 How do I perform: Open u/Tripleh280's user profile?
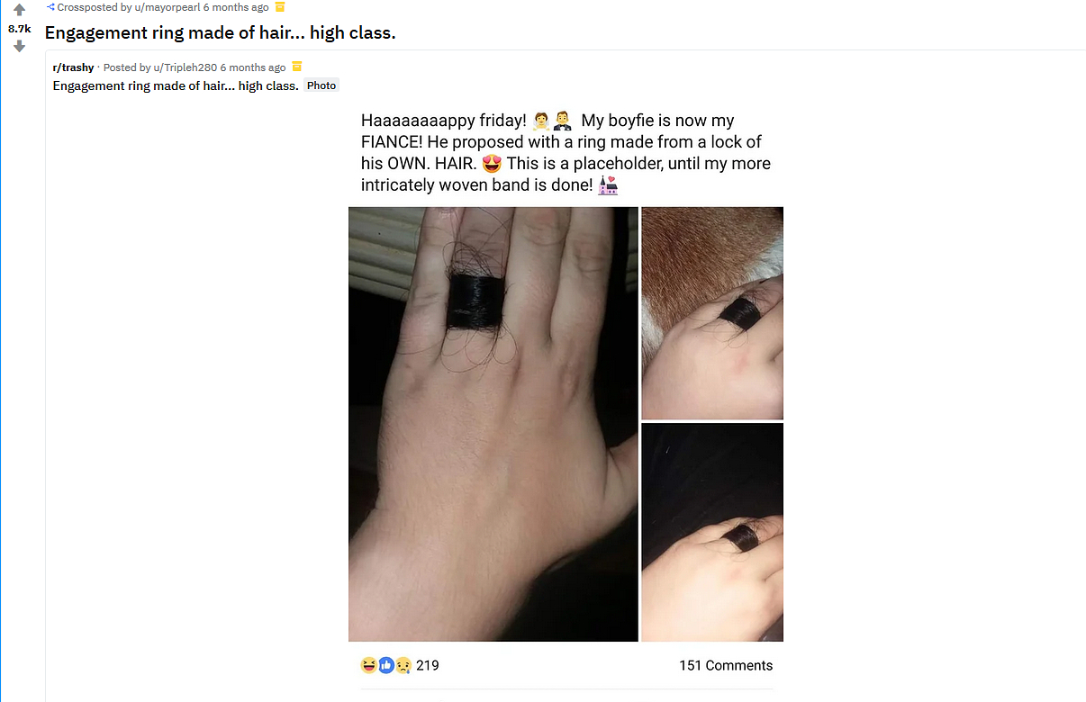pyautogui.click(x=185, y=67)
